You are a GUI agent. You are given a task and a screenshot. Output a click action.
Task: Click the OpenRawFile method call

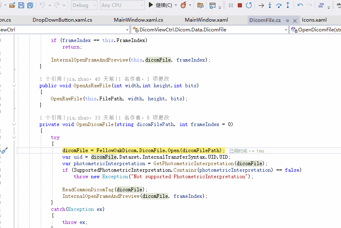click(x=66, y=99)
